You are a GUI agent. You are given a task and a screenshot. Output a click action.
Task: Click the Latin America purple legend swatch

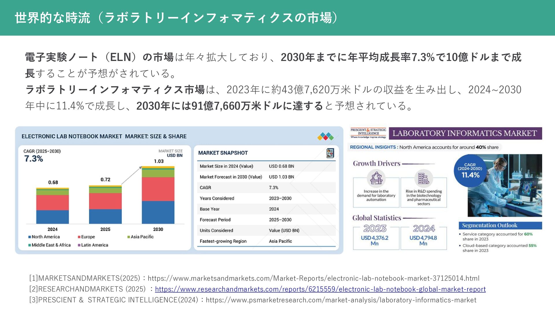pyautogui.click(x=79, y=245)
